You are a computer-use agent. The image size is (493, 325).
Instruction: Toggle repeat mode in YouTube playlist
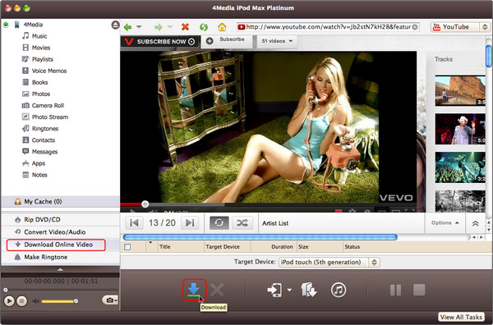coord(219,223)
